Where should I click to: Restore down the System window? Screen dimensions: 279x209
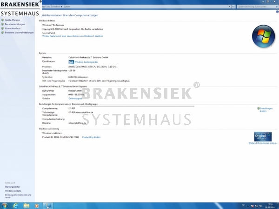click(x=268, y=1)
